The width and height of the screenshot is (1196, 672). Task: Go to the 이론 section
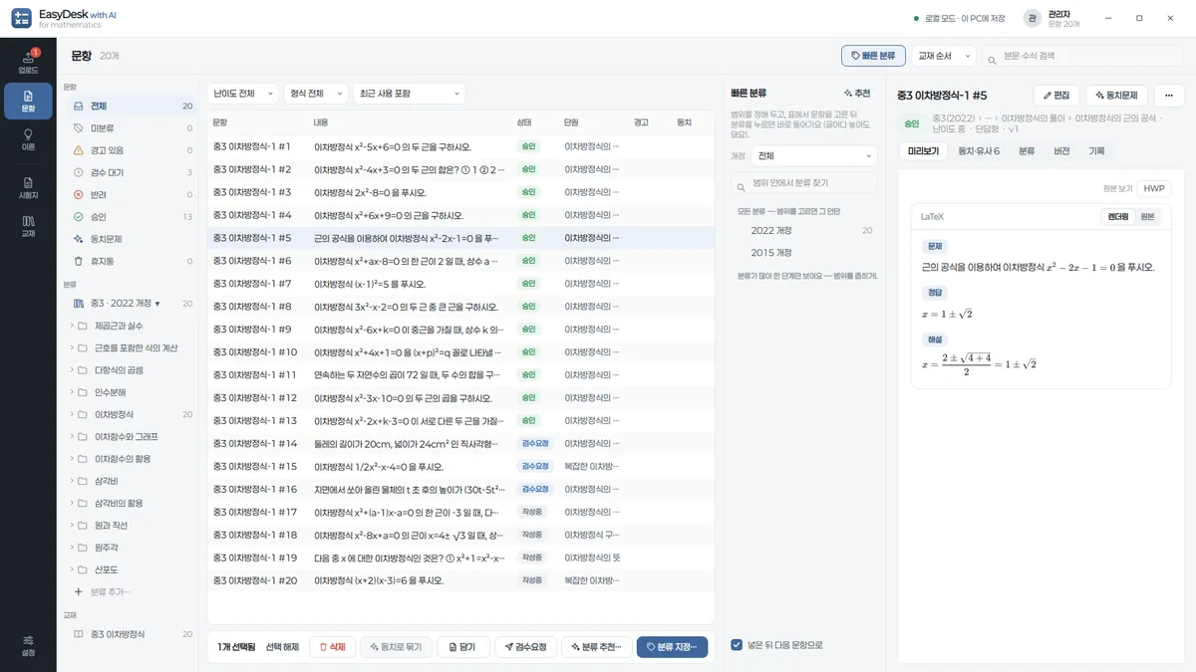28,139
